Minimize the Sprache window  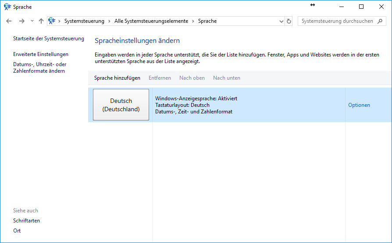click(x=342, y=7)
